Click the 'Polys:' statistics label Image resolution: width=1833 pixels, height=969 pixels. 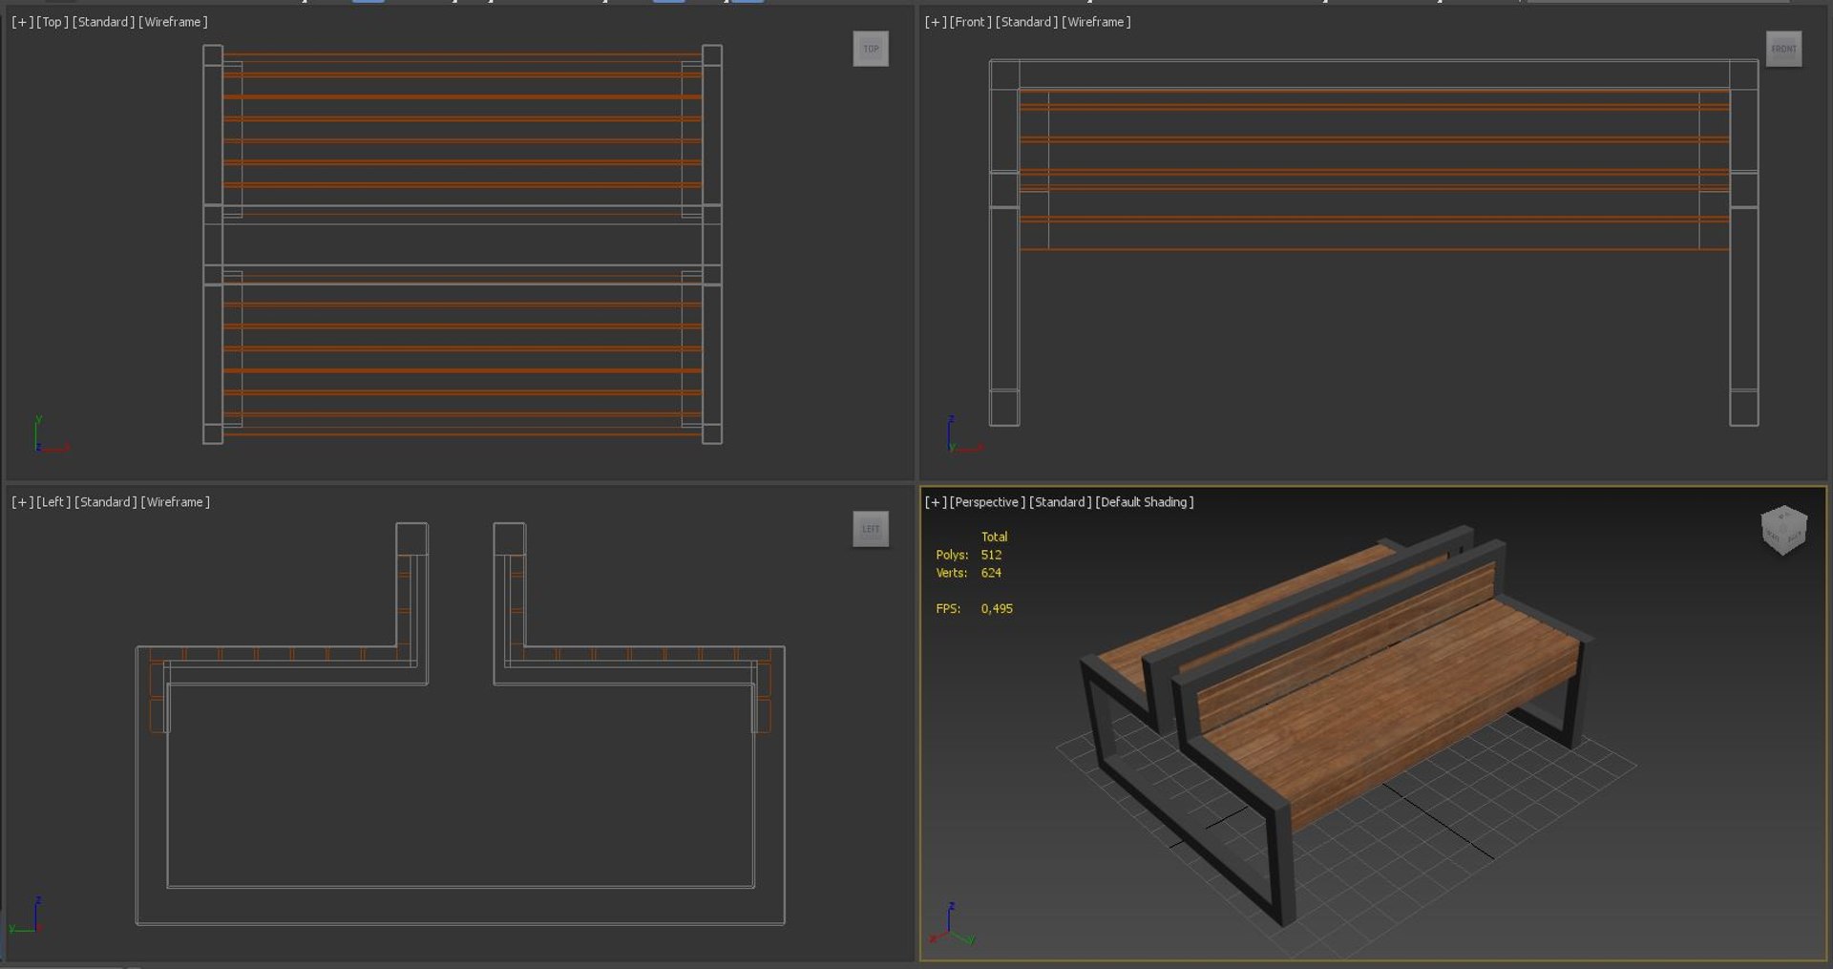pyautogui.click(x=952, y=555)
